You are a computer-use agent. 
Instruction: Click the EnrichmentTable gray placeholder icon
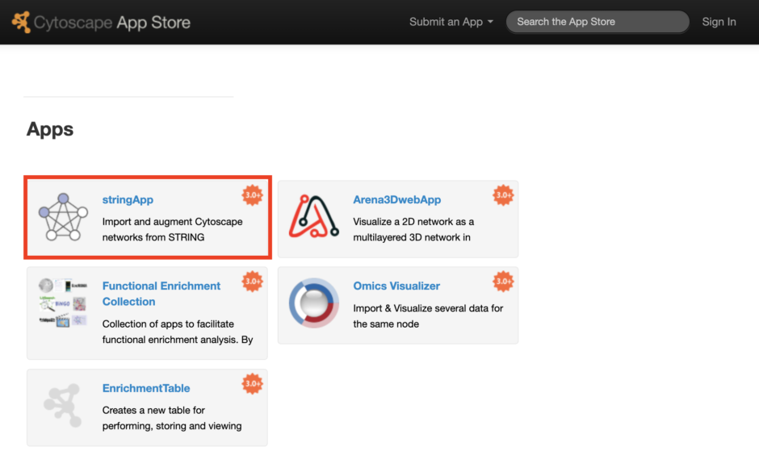point(63,405)
